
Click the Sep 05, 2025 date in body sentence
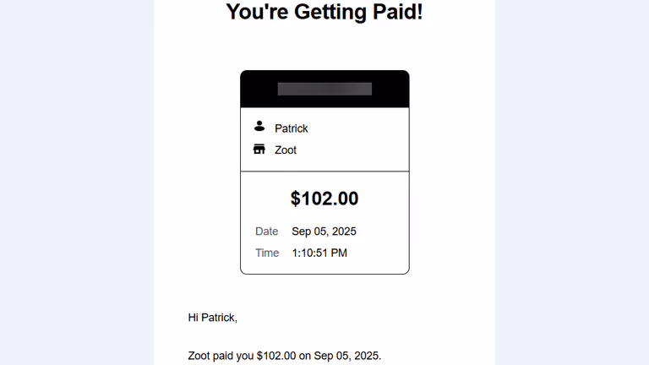coord(346,356)
